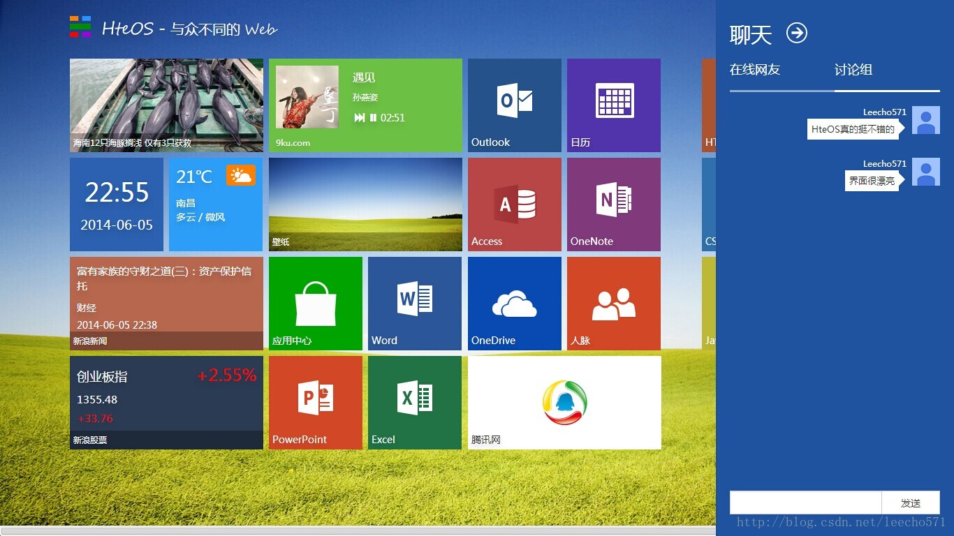Open the 新浪股票 stock tile
The width and height of the screenshot is (954, 536).
tap(166, 403)
